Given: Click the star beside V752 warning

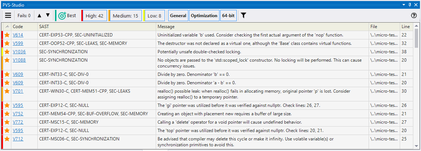Looking at the screenshot, I should click(7, 114).
